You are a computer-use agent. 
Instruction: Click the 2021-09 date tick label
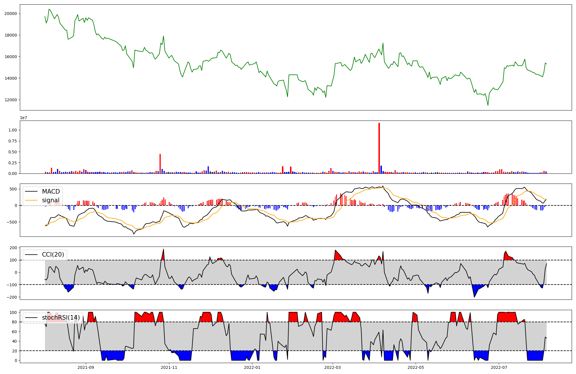(x=86, y=367)
